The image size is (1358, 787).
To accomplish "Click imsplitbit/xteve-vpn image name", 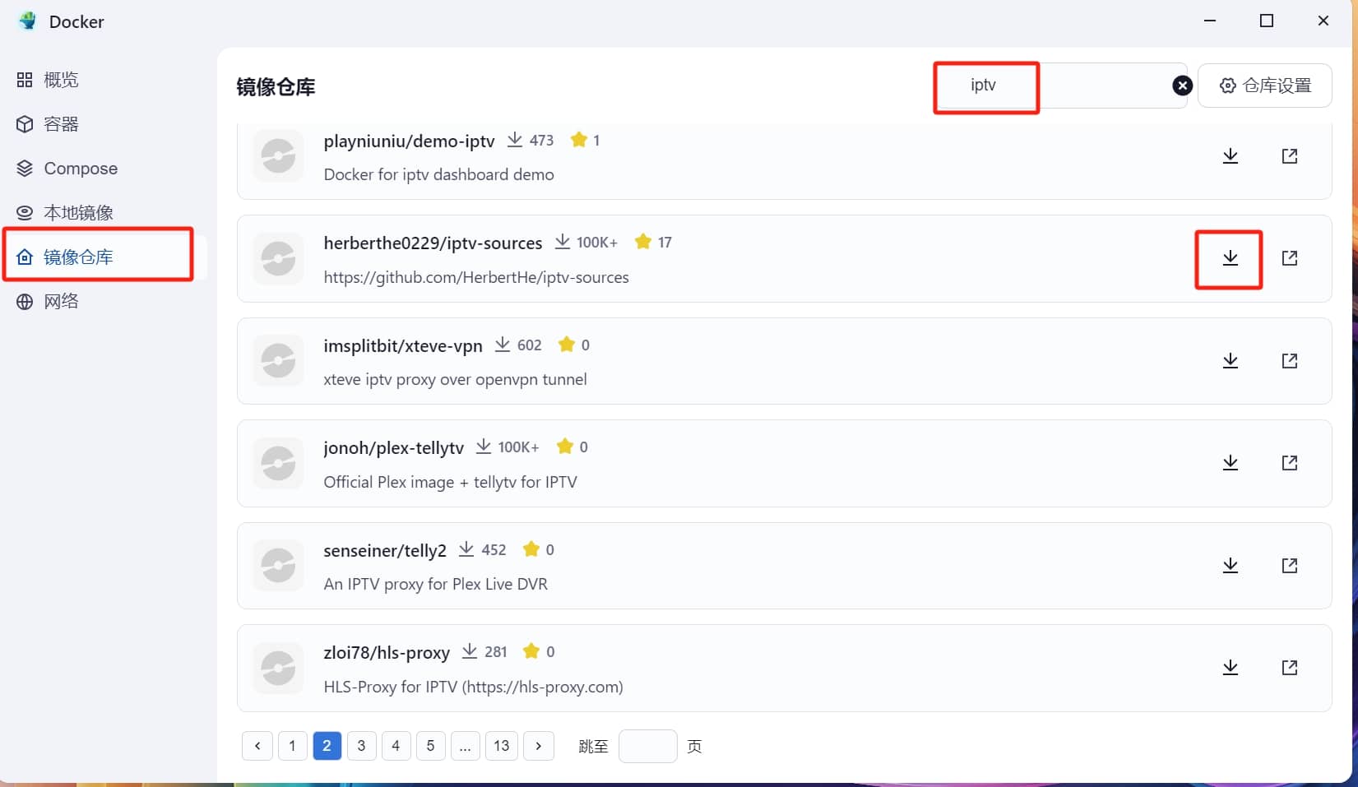I will coord(403,346).
